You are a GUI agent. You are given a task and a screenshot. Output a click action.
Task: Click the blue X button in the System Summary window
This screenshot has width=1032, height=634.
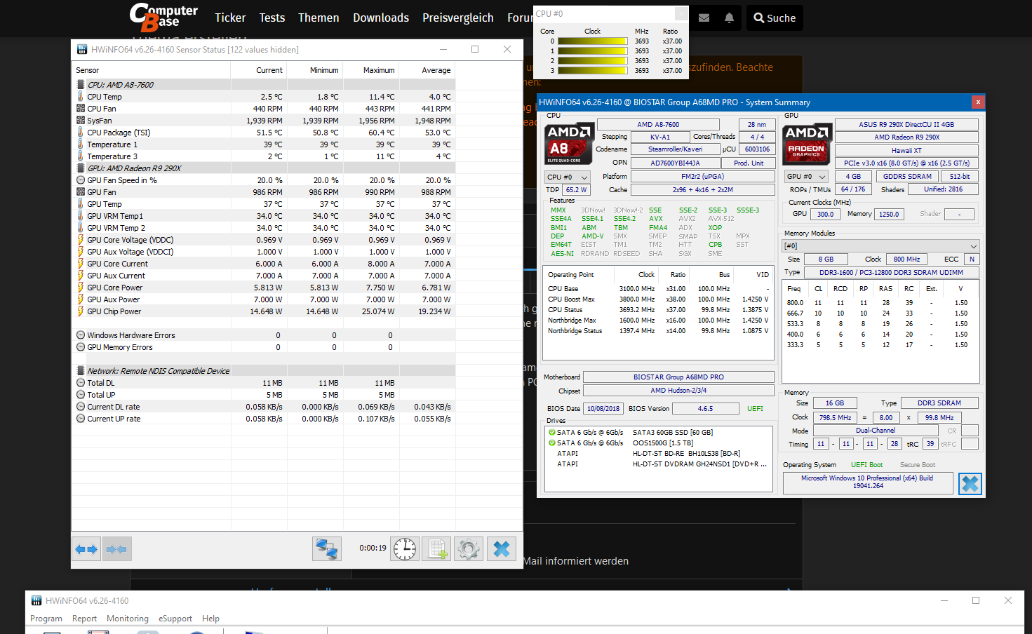[970, 484]
